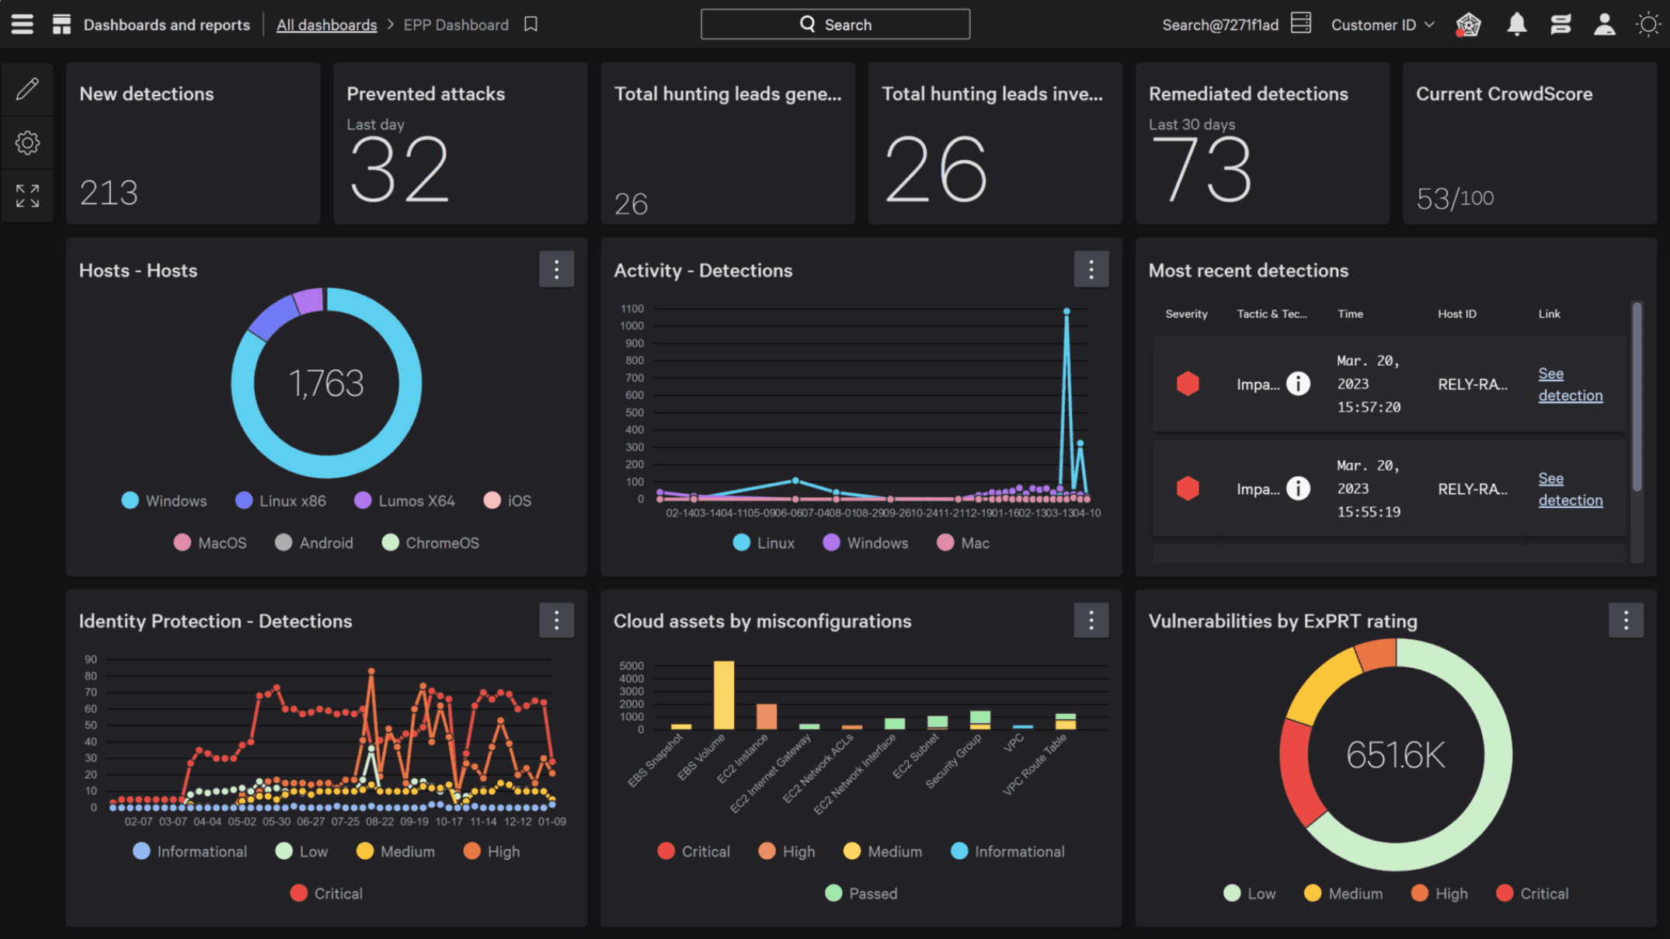Click Informational legend in Identity Protection
Image resolution: width=1670 pixels, height=939 pixels.
[190, 851]
